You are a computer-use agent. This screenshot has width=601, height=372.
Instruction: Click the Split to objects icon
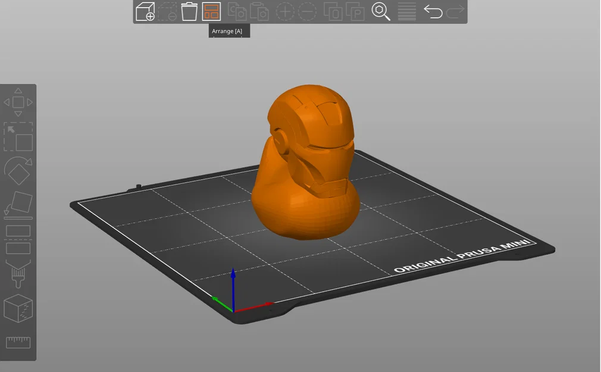(x=333, y=11)
